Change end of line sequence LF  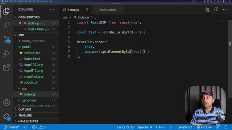(x=171, y=127)
